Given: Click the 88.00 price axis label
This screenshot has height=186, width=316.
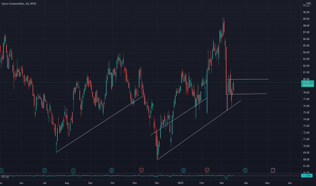Looking at the screenshot, I should click(306, 26).
